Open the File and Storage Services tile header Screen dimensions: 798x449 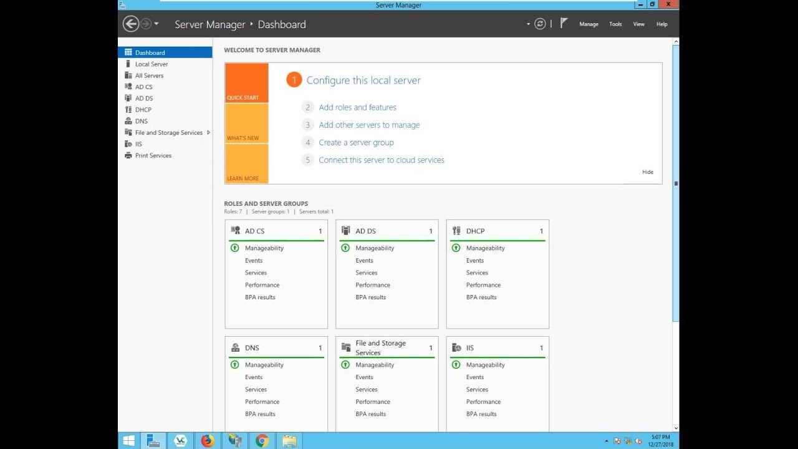pyautogui.click(x=387, y=348)
